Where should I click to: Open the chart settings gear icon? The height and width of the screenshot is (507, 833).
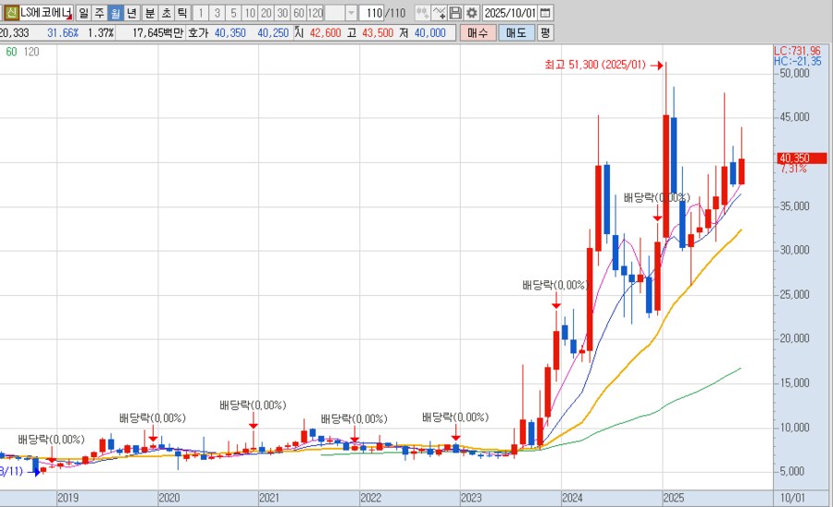click(x=472, y=13)
